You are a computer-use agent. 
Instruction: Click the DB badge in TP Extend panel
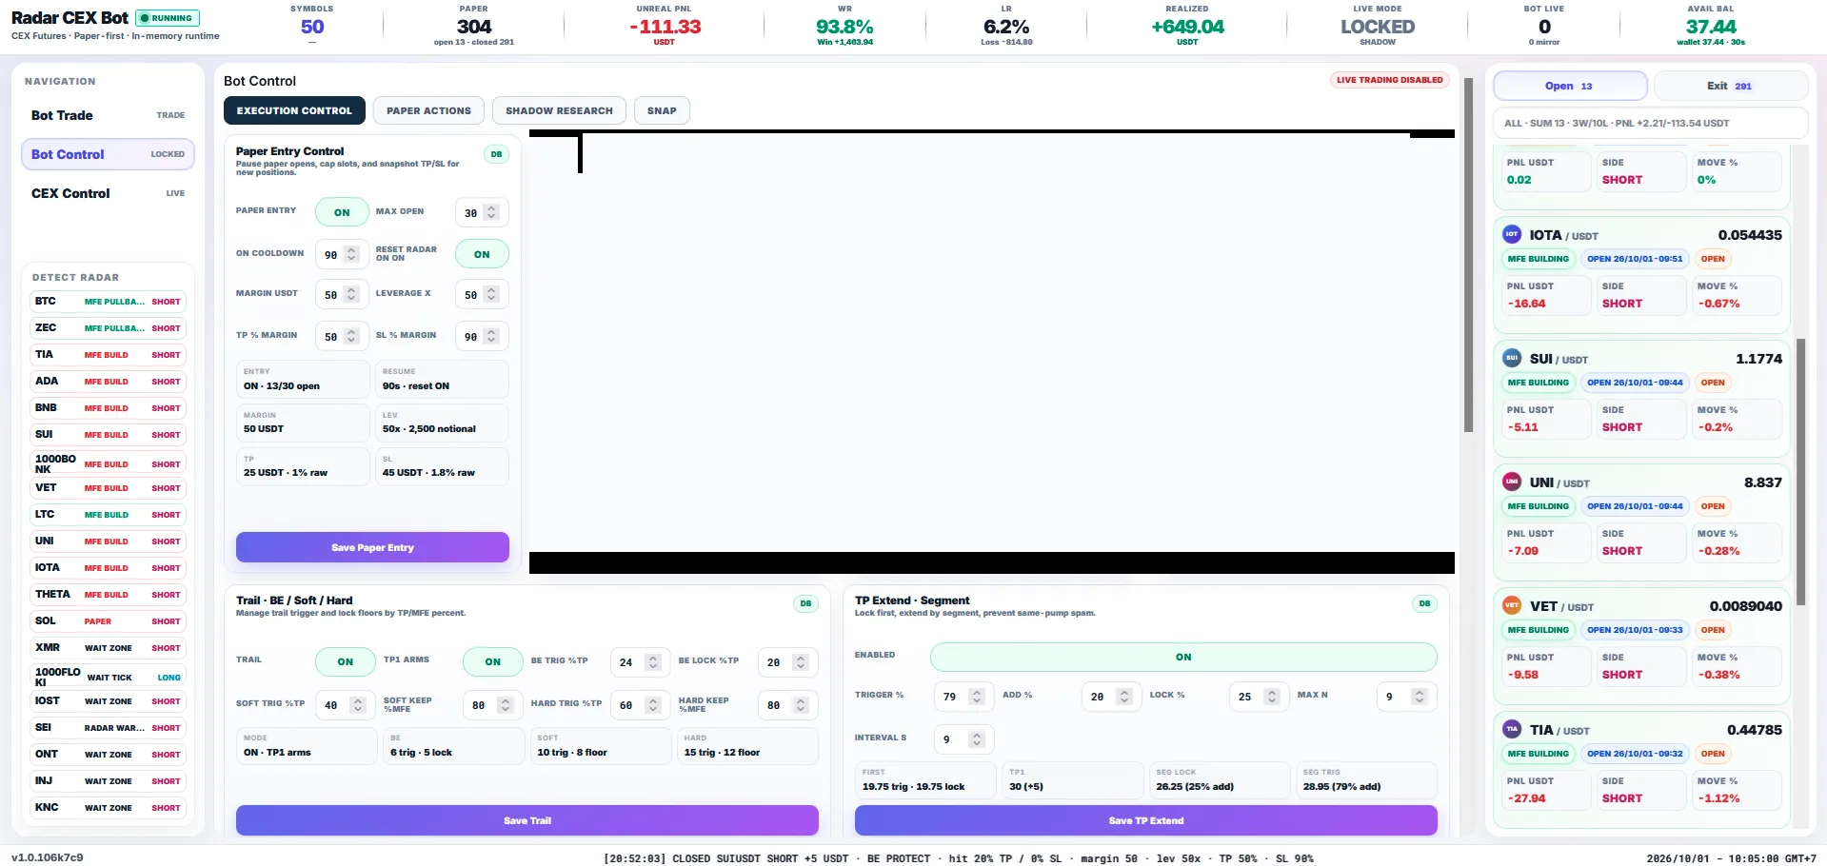point(1424,603)
